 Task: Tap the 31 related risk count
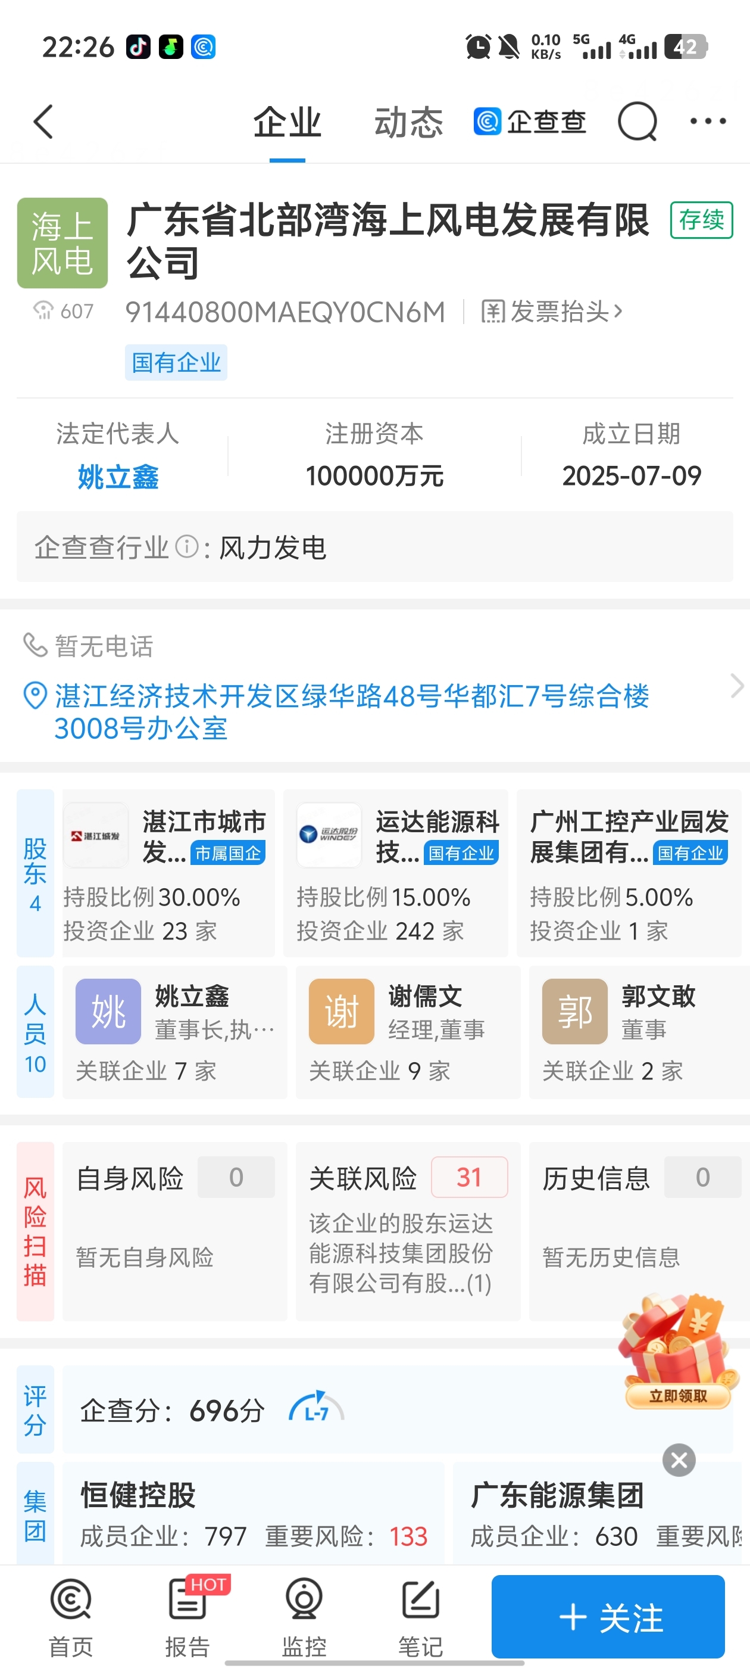pos(469,1177)
